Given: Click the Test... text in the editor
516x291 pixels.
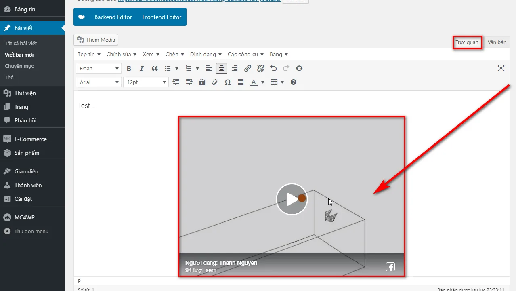Looking at the screenshot, I should tap(86, 105).
